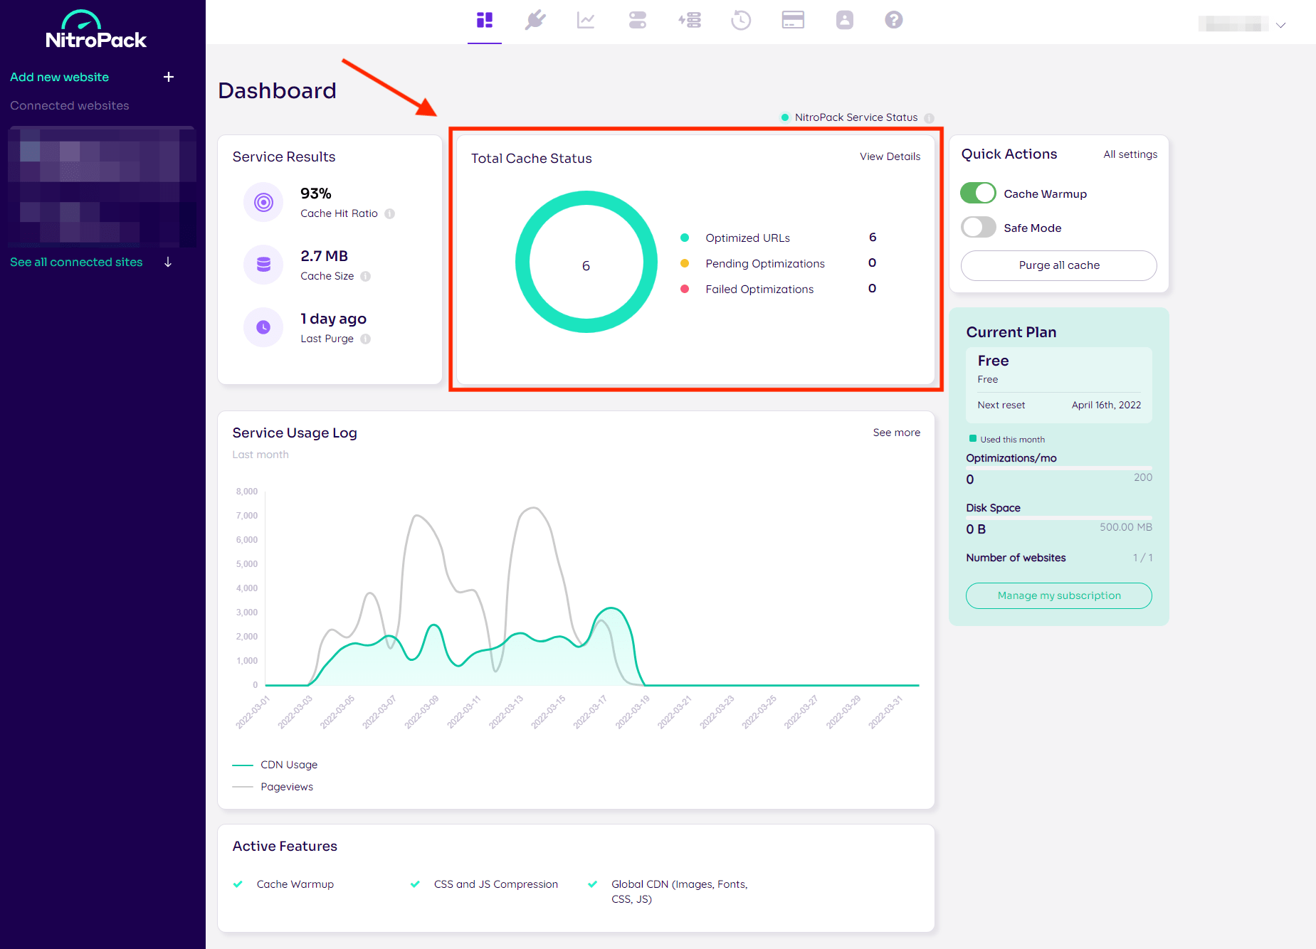Collapse the connected websites list arrow
1316x949 pixels.
point(168,262)
